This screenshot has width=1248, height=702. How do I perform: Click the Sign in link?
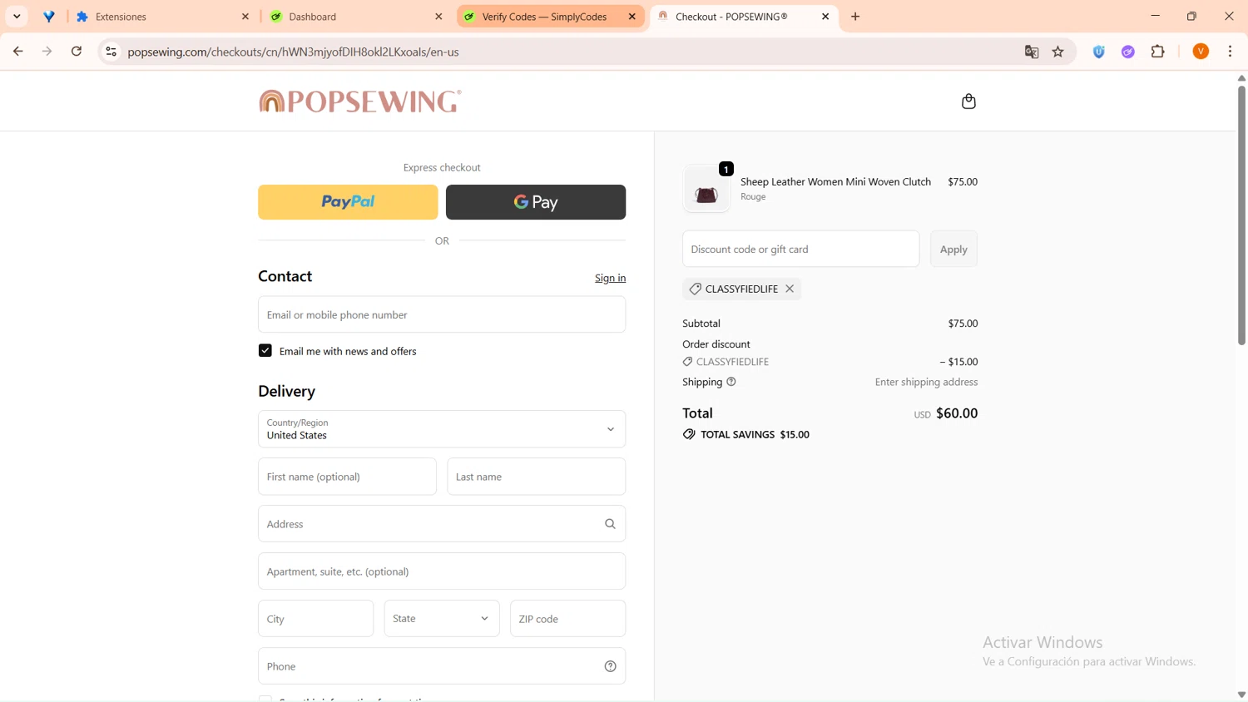(x=610, y=278)
